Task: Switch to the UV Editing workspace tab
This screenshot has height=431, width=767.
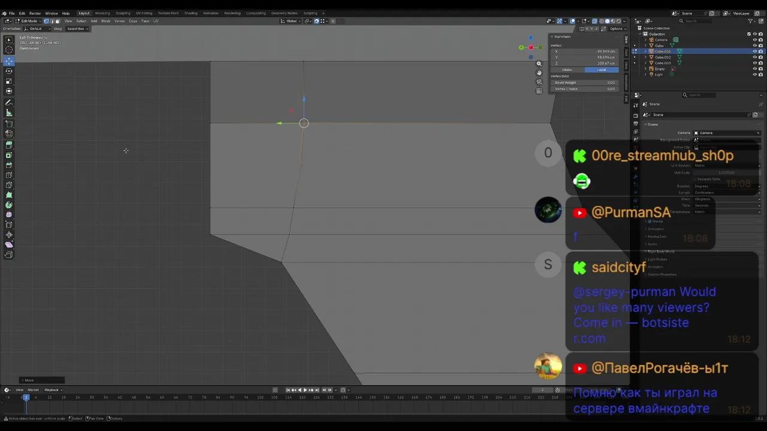Action: point(144,13)
